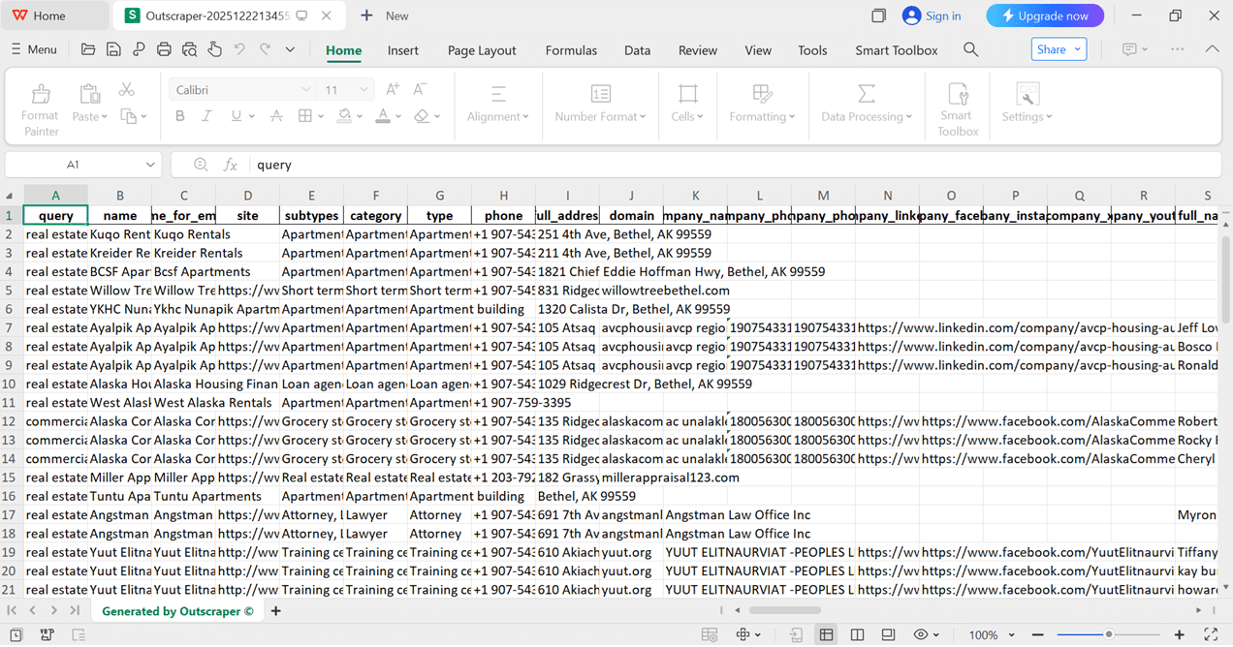Expand the Calibri font name dropdown

(x=305, y=90)
